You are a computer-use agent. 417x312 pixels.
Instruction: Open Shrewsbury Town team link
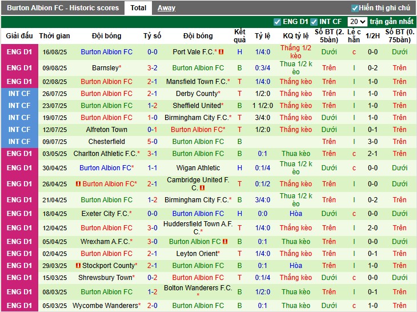(x=106, y=277)
